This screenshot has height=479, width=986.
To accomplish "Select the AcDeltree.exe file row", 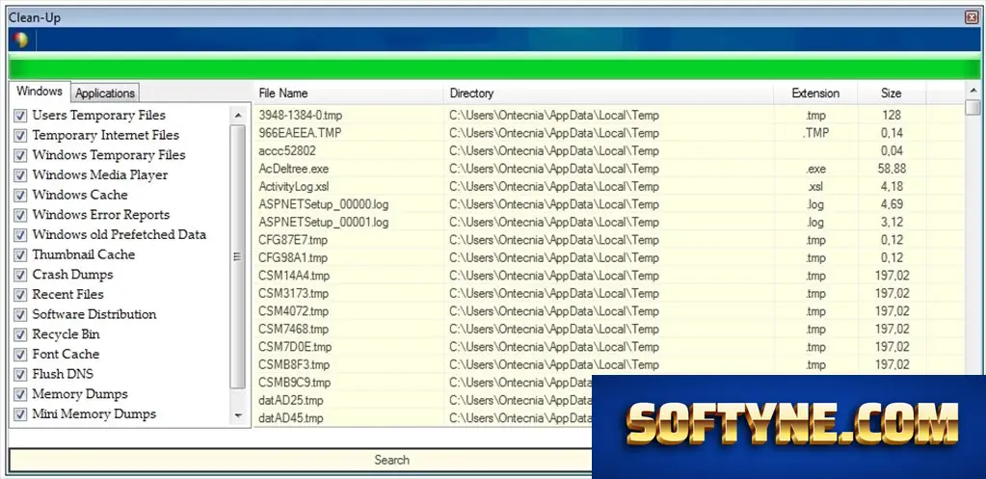I will point(609,169).
